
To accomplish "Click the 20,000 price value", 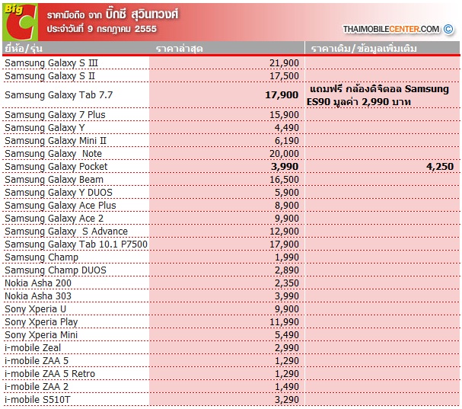I will [x=284, y=154].
